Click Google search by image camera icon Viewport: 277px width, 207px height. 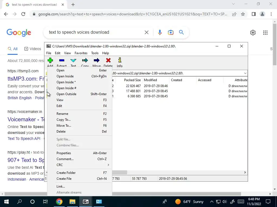tap(171, 32)
